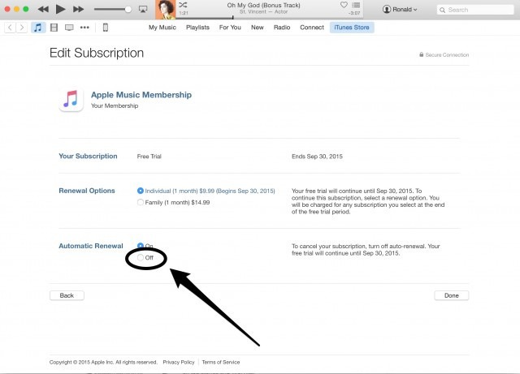Open the Connect tab

point(312,28)
